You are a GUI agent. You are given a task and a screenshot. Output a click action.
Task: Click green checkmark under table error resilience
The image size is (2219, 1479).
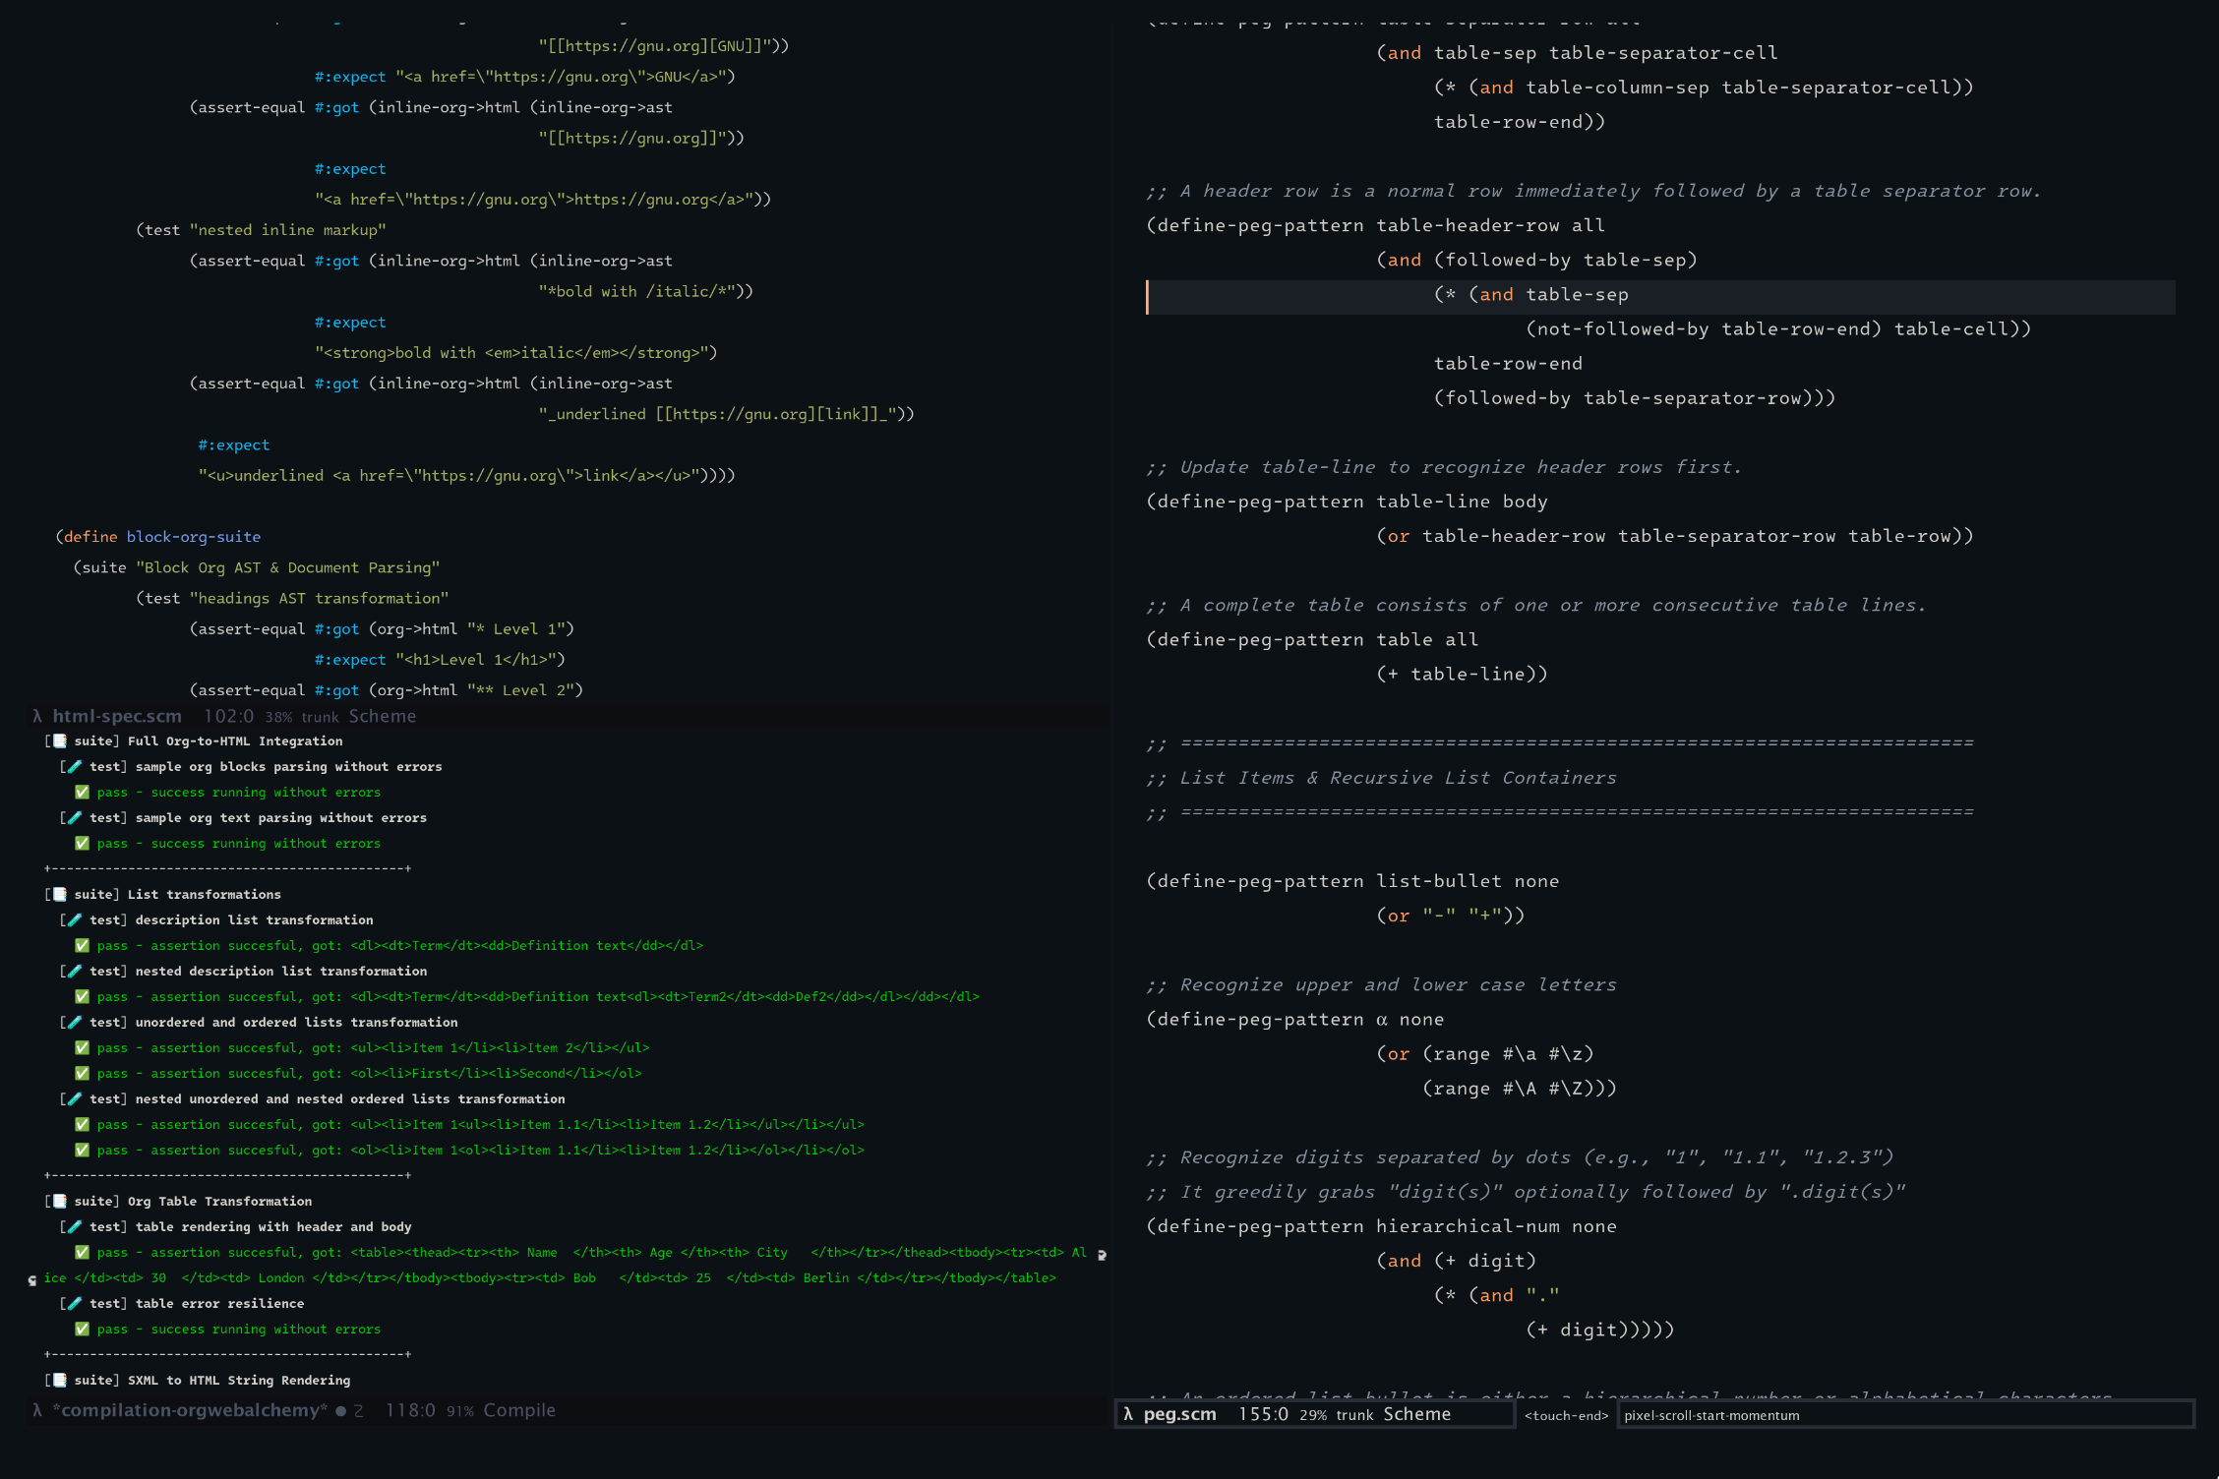[x=83, y=1330]
